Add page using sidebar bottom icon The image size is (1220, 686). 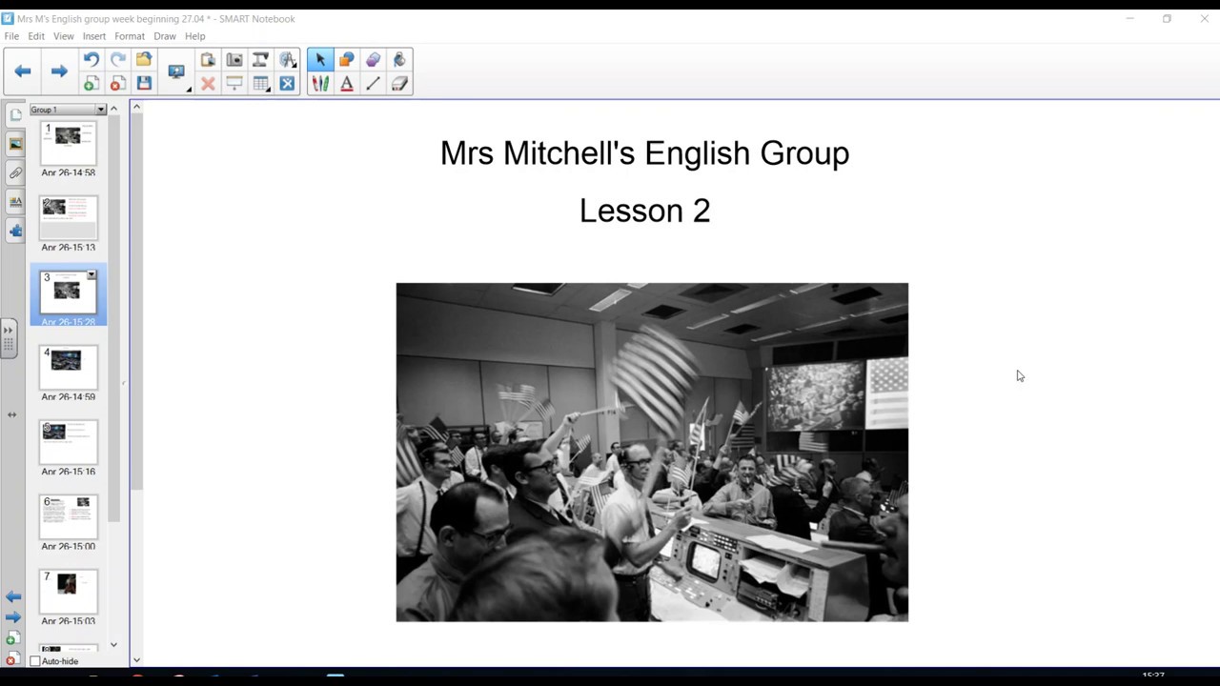pos(11,638)
